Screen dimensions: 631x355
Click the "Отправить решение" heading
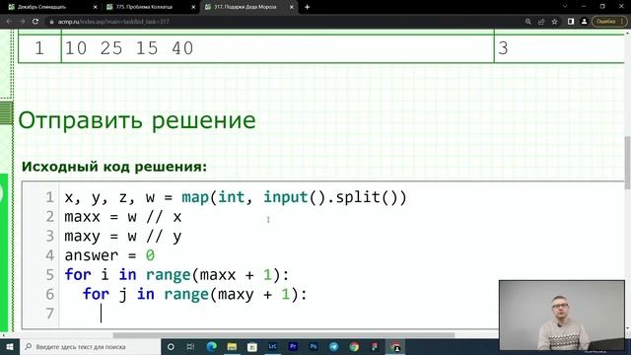coord(137,120)
